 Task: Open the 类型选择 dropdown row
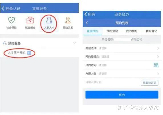[122, 48]
